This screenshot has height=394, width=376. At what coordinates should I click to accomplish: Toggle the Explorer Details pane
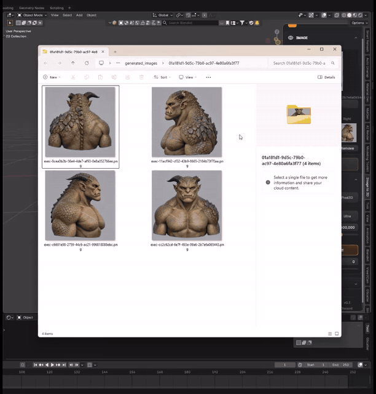326,77
